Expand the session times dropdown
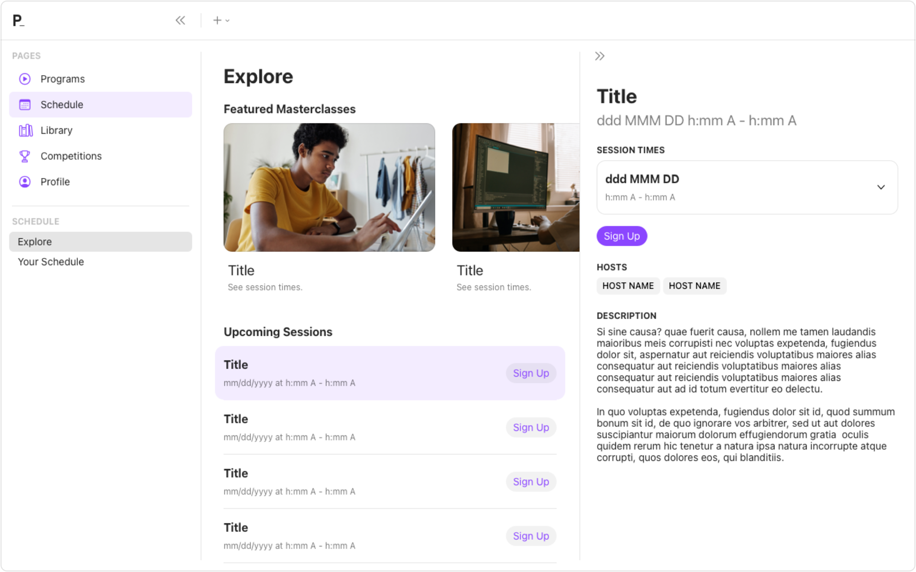This screenshot has width=916, height=572. pyautogui.click(x=747, y=187)
